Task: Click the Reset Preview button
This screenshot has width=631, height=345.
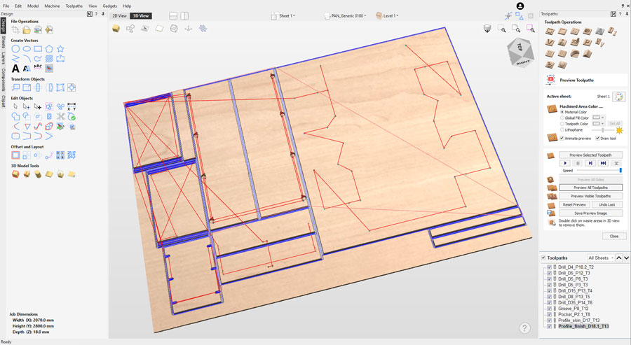Action: (574, 204)
